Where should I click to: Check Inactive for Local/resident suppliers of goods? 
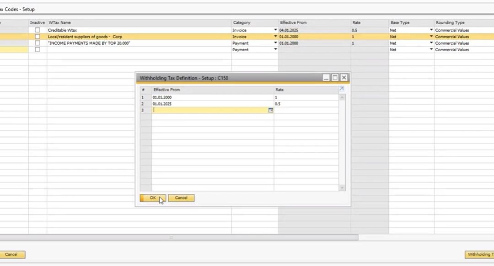(38, 36)
